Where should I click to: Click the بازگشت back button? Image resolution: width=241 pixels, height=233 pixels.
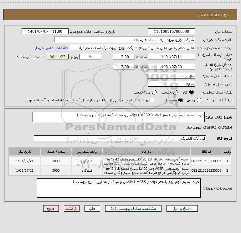point(72,209)
